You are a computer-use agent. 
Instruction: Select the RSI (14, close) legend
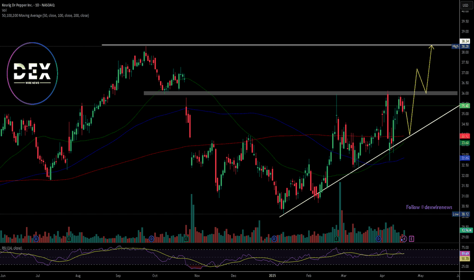click(12, 248)
